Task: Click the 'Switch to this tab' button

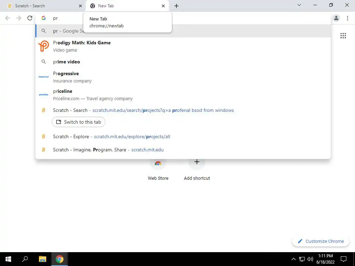Action: (78, 122)
